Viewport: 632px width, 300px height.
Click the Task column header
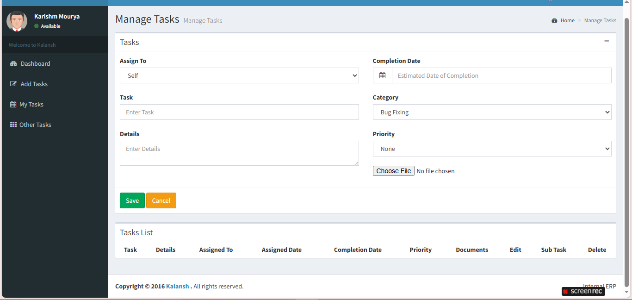click(130, 250)
